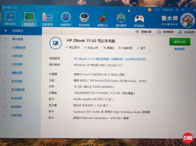
Task: Share via 微博分享 button
Action: 143,32
